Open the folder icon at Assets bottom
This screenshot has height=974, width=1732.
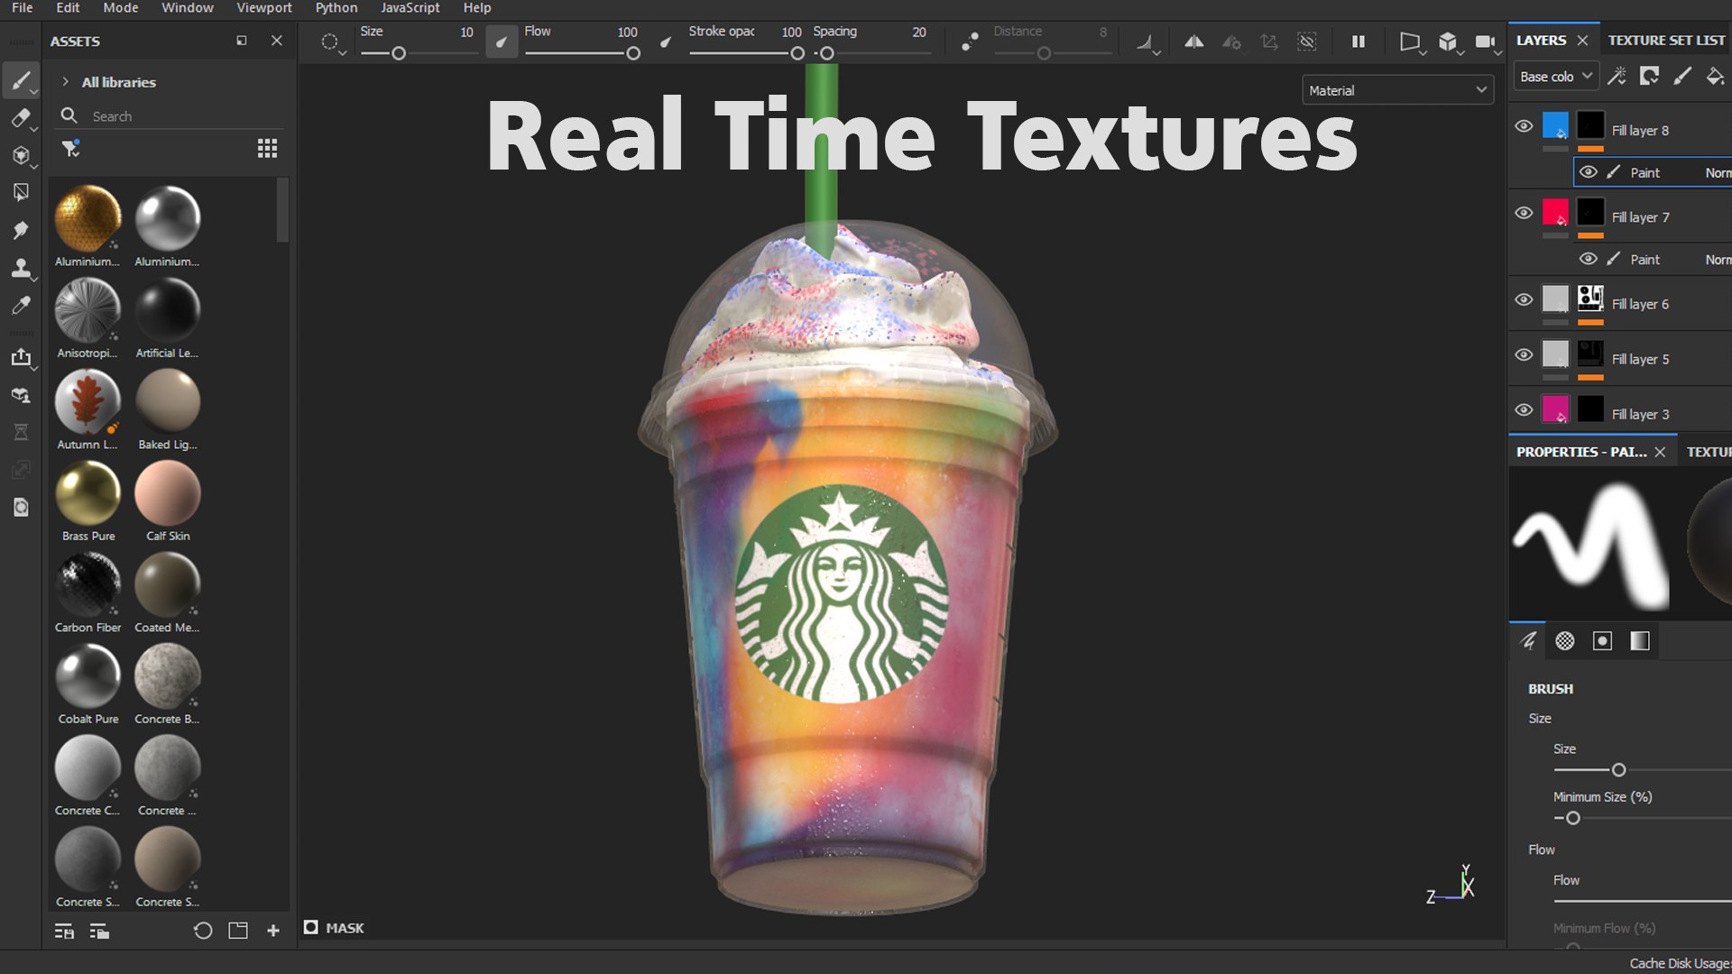coord(238,931)
